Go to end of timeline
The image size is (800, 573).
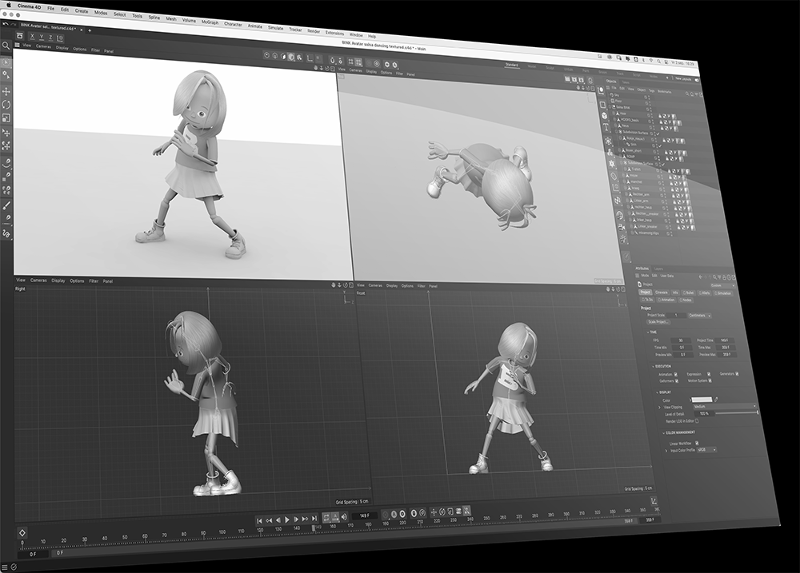point(314,519)
